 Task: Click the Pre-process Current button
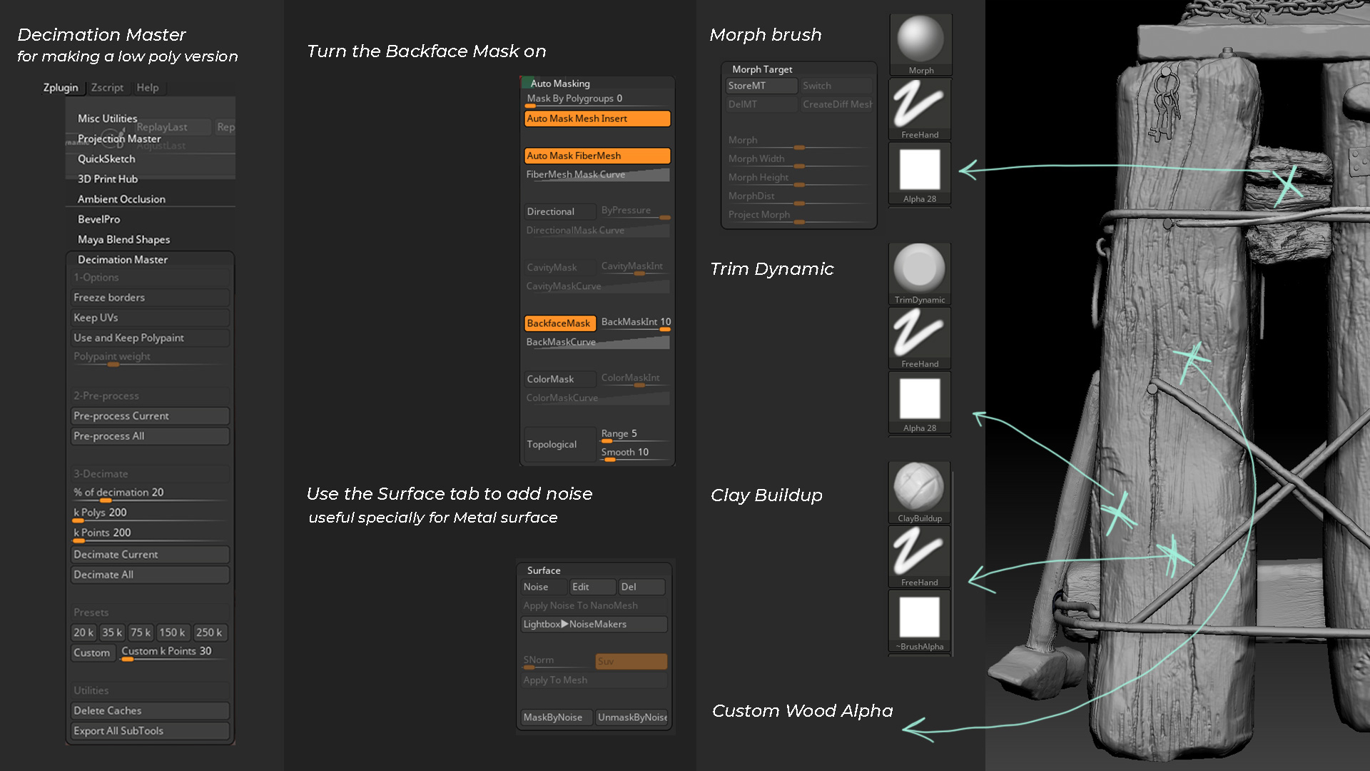pos(150,416)
